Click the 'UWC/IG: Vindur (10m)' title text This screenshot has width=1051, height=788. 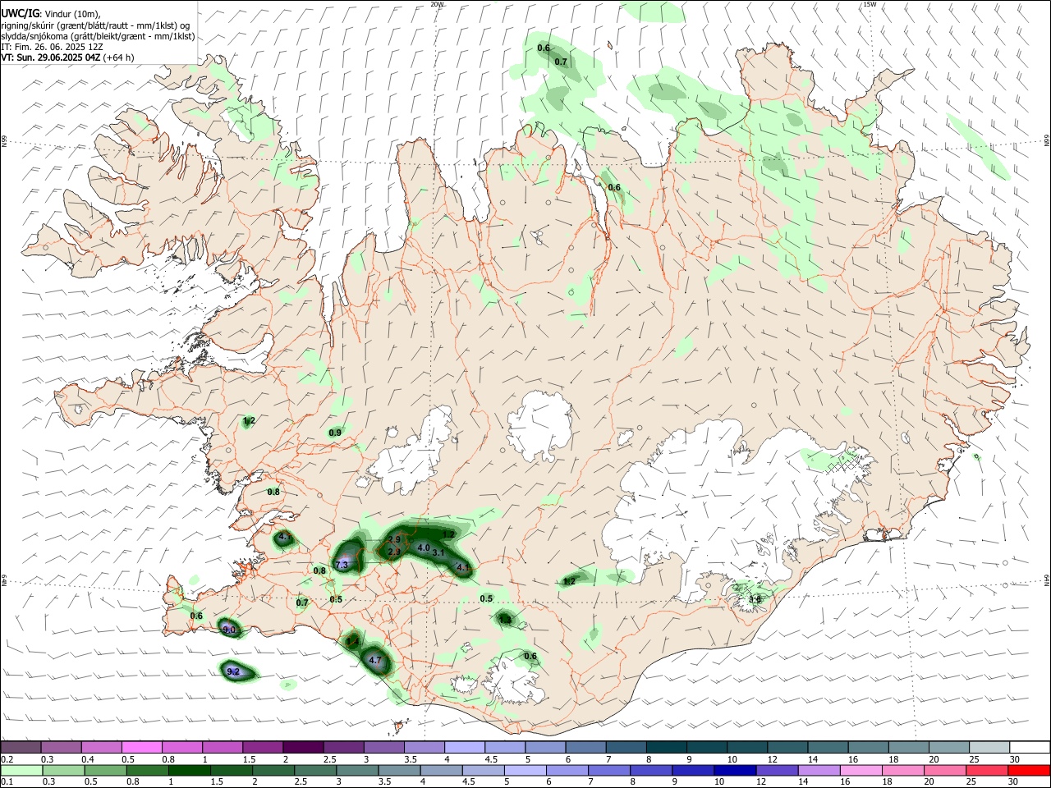(x=52, y=13)
